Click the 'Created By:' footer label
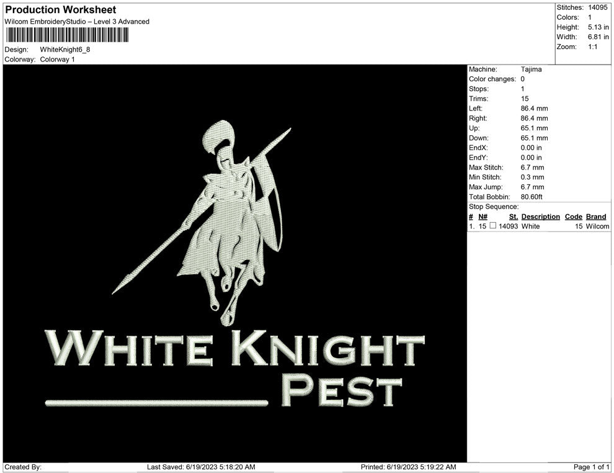614x473 pixels. 23,467
